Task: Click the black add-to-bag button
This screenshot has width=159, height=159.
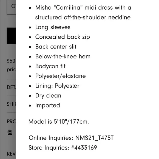Action: 11,36
